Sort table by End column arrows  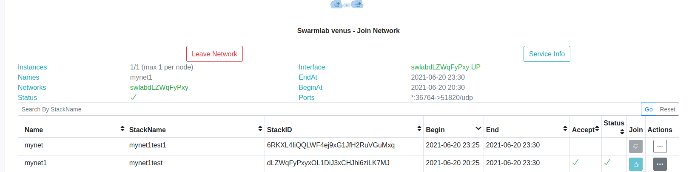[565, 128]
